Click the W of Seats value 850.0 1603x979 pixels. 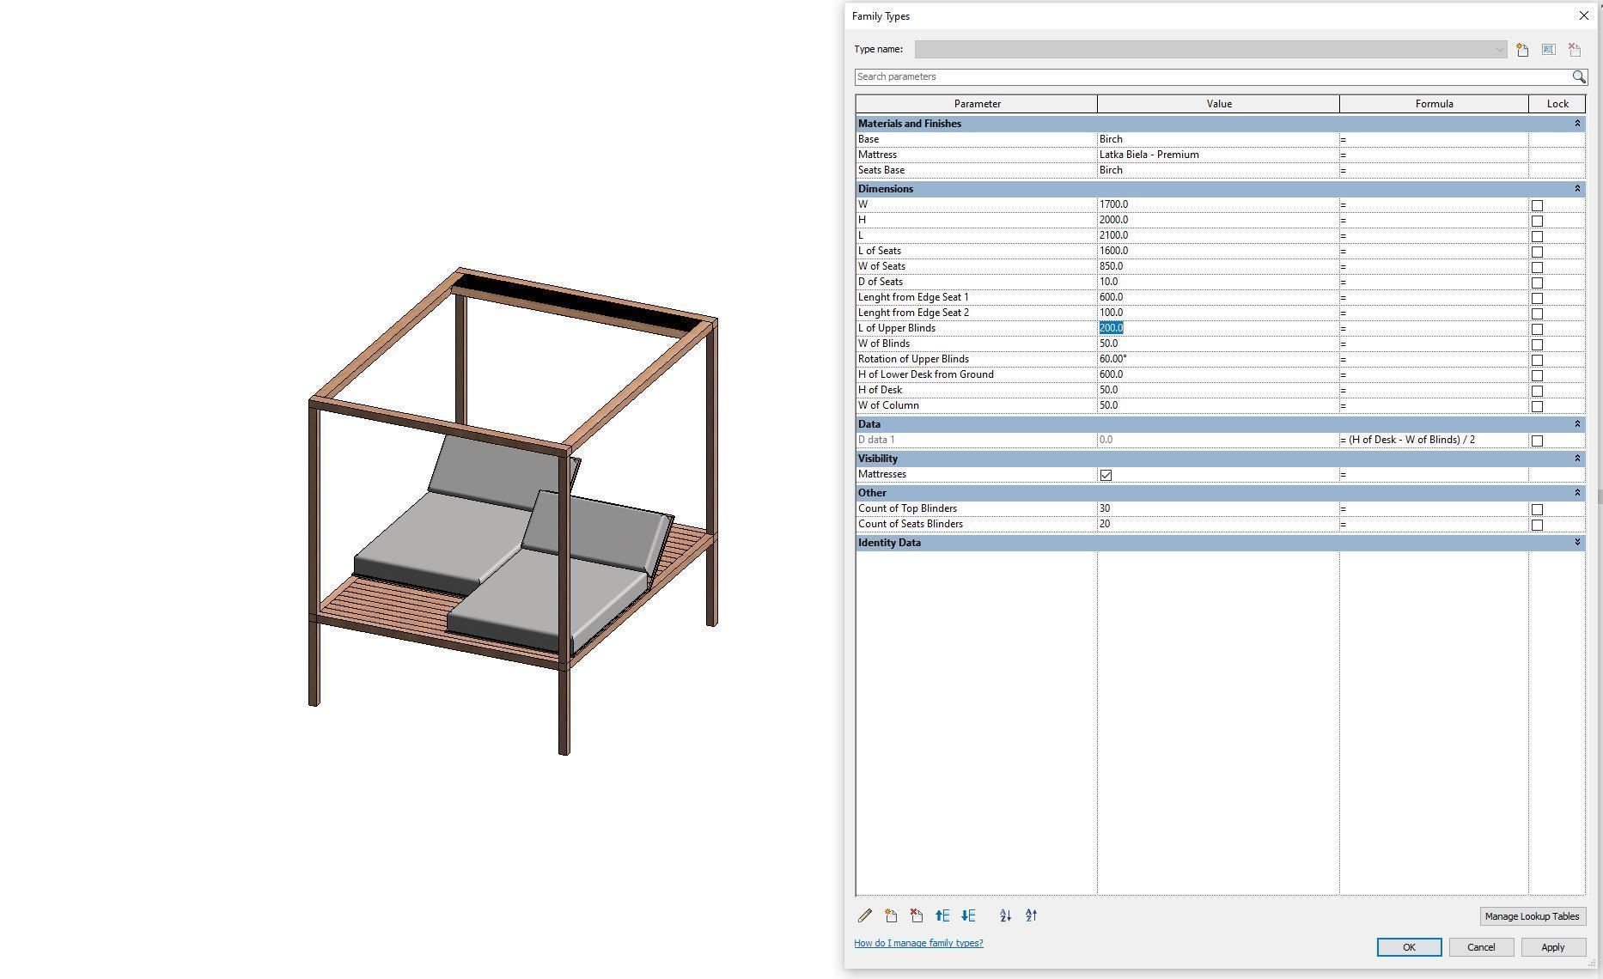[1218, 266]
